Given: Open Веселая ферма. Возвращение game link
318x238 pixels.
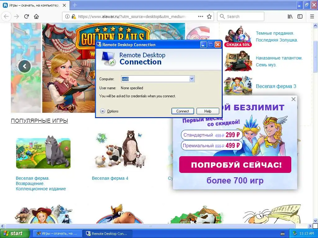Looking at the screenshot, I should [41, 183].
